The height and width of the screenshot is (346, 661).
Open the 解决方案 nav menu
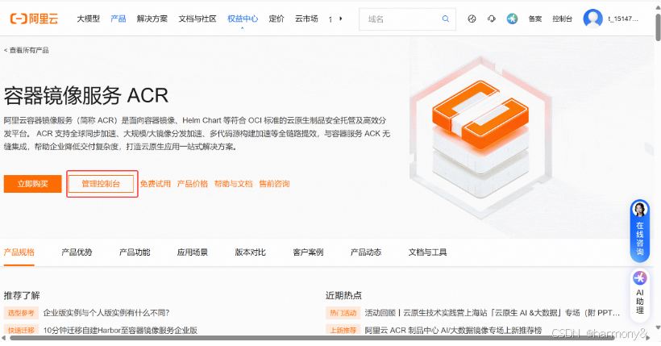[152, 19]
